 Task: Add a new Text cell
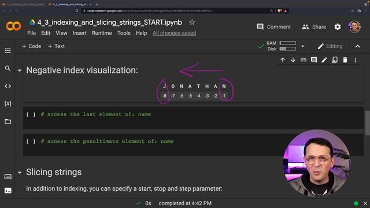pos(56,46)
